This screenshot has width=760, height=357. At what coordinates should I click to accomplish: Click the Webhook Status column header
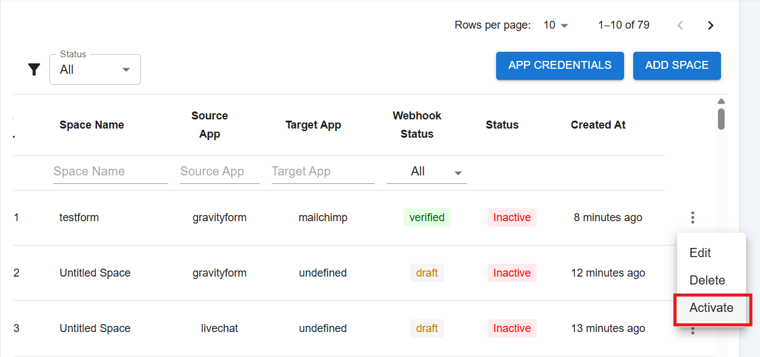coord(417,125)
